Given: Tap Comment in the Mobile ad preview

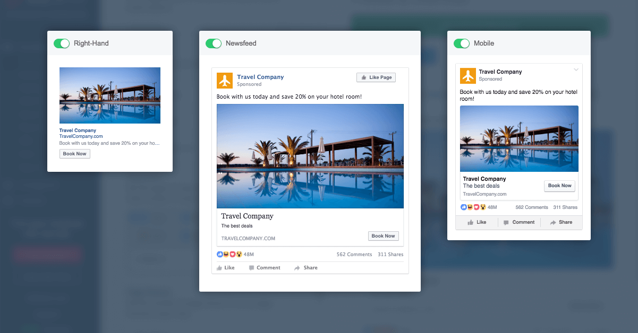Looking at the screenshot, I should pyautogui.click(x=519, y=223).
